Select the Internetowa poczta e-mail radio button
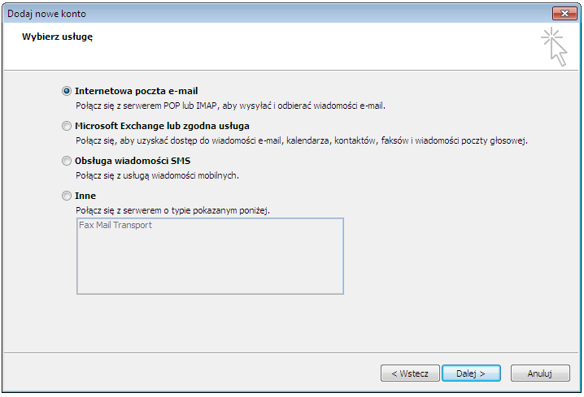This screenshot has height=397, width=584. pyautogui.click(x=67, y=91)
